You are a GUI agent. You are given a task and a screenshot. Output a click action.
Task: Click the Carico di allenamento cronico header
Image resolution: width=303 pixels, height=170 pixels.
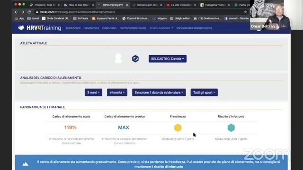(x=125, y=117)
